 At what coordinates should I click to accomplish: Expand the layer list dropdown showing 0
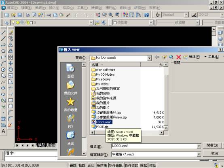coord(91,23)
